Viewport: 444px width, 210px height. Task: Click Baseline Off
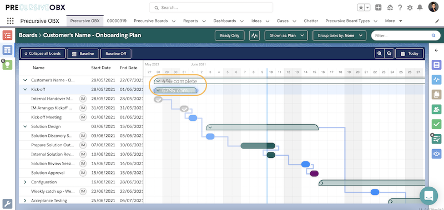(116, 54)
